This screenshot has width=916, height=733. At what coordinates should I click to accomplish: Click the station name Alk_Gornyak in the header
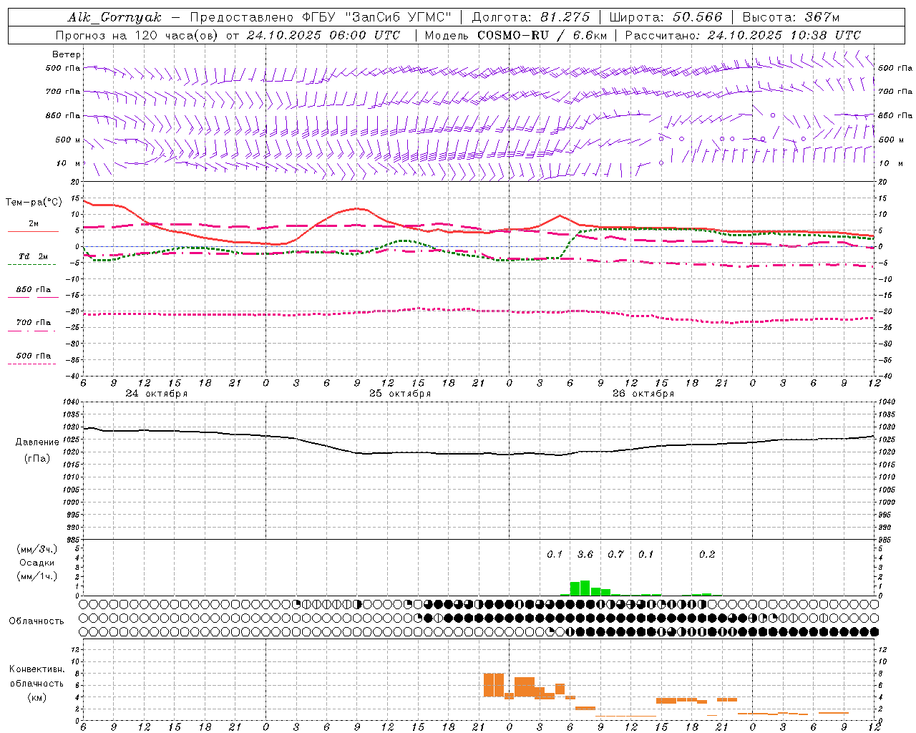pos(114,17)
